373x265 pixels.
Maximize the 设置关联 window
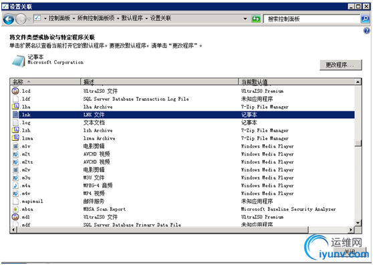pyautogui.click(x=358, y=7)
